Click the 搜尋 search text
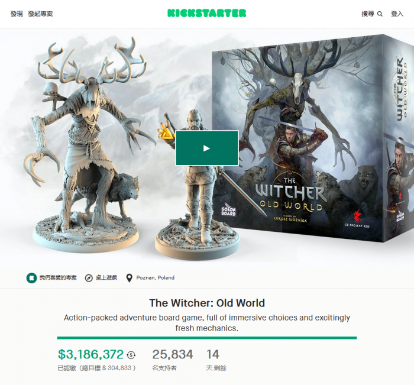Screen dimensions: 414x385 click(368, 14)
